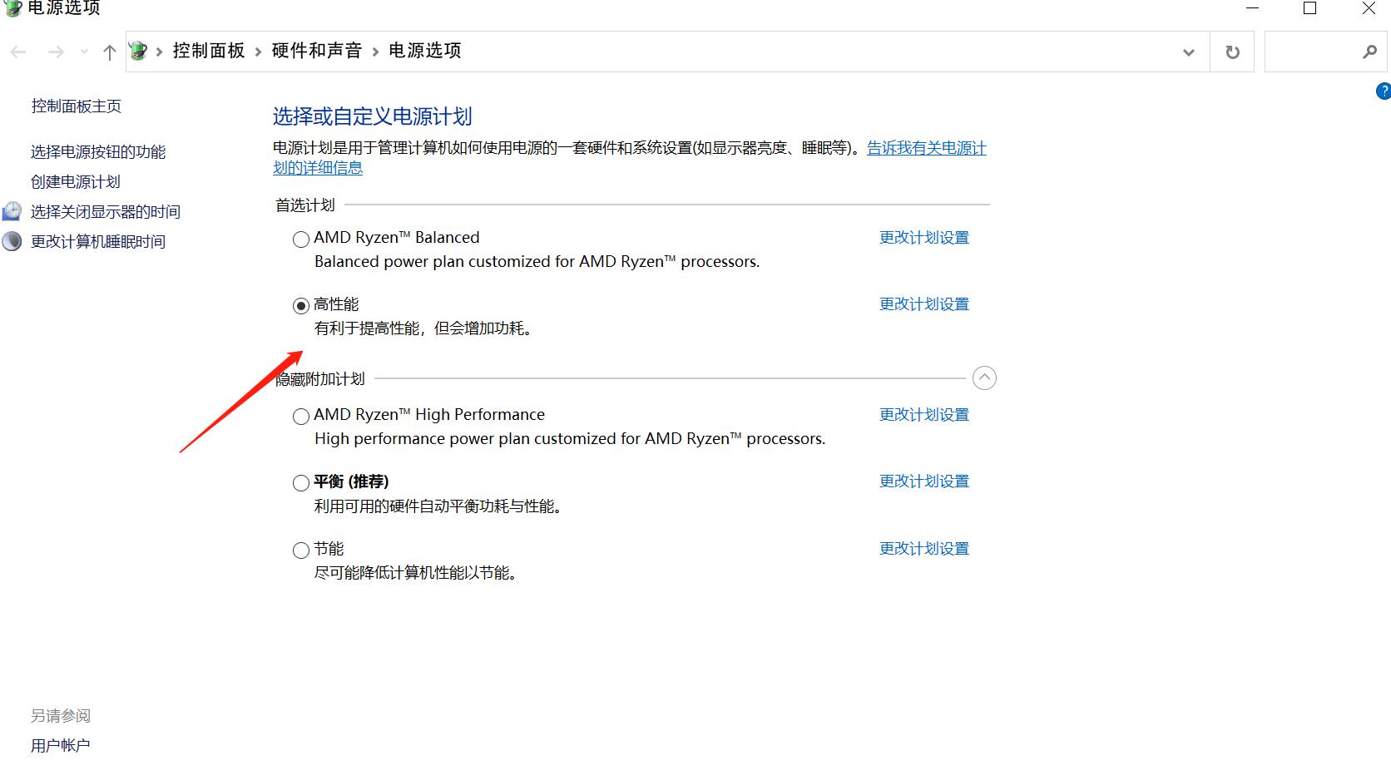This screenshot has height=775, width=1391.
Task: Open the Help question mark icon
Action: pyautogui.click(x=1383, y=91)
